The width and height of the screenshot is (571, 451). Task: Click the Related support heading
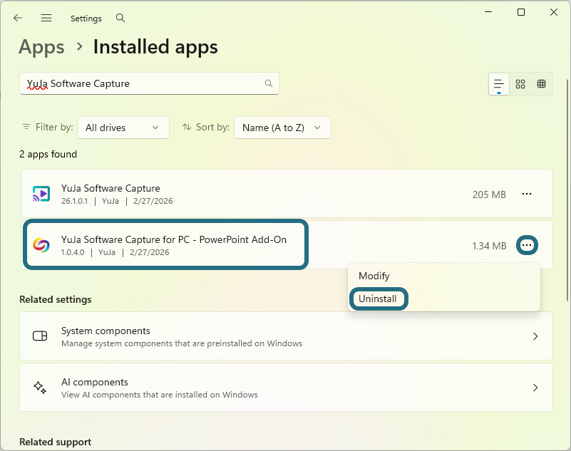(56, 442)
